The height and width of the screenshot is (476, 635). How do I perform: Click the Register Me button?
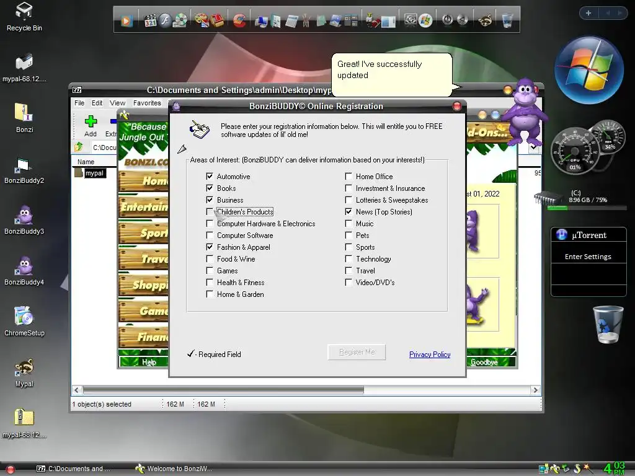357,352
